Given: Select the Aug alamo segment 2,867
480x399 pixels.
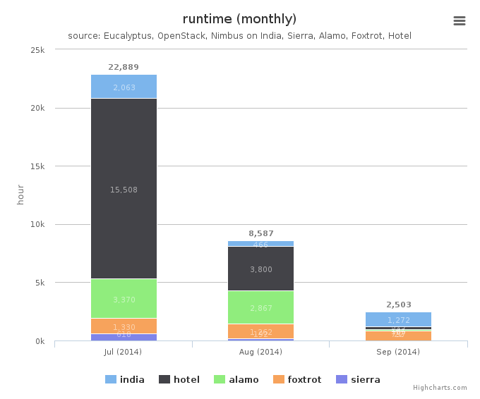Looking at the screenshot, I should (260, 307).
